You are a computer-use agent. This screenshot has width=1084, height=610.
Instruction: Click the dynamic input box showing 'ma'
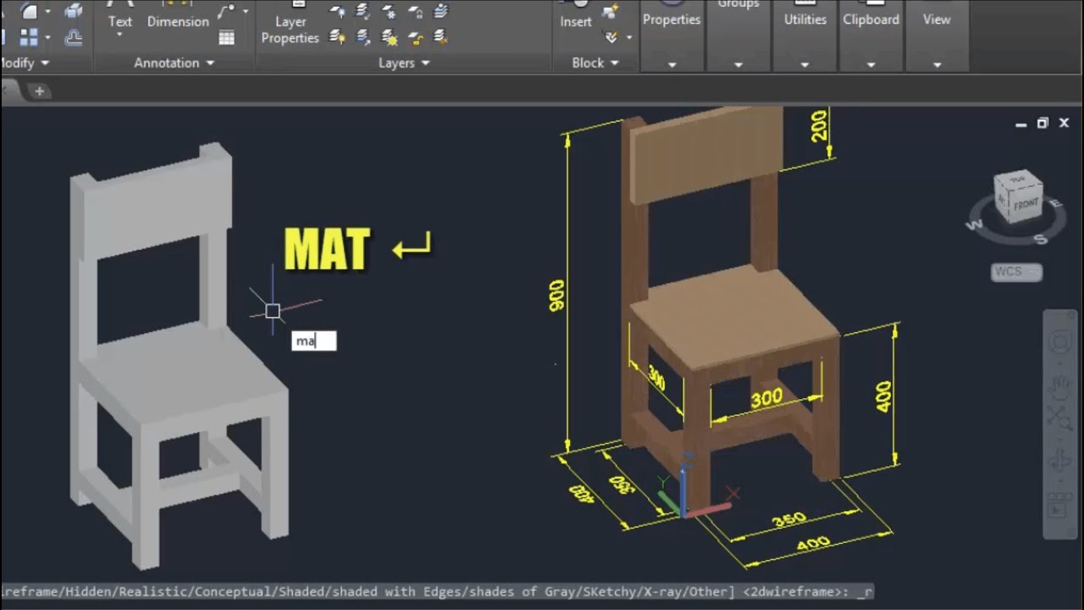(314, 341)
